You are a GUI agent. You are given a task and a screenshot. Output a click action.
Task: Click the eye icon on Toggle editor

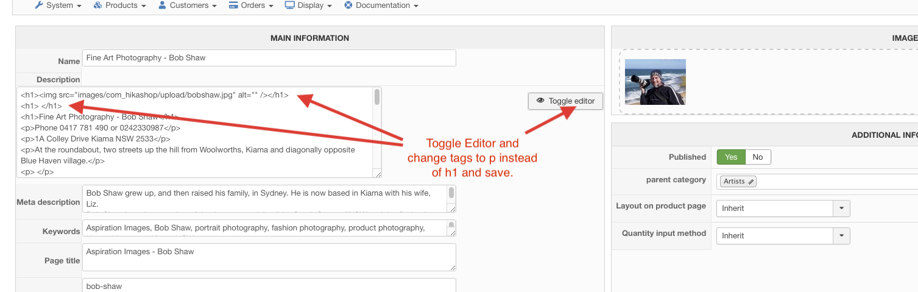pyautogui.click(x=540, y=101)
